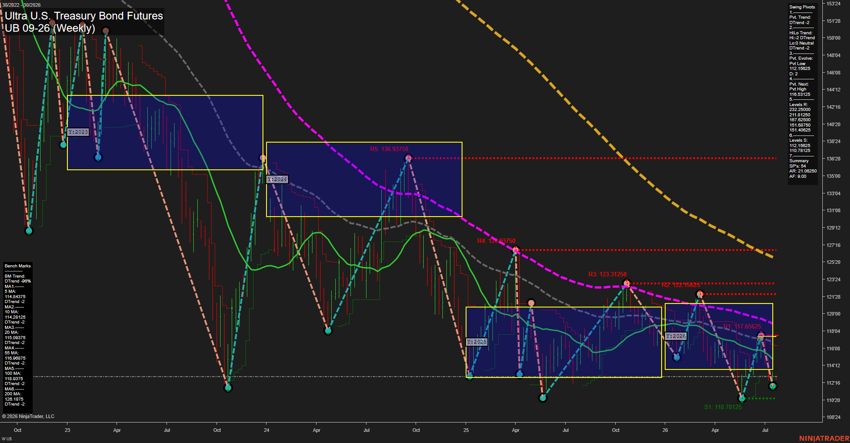Click the 25 year marker on time axis
Screen dimensions: 850x443
[x=466, y=431]
